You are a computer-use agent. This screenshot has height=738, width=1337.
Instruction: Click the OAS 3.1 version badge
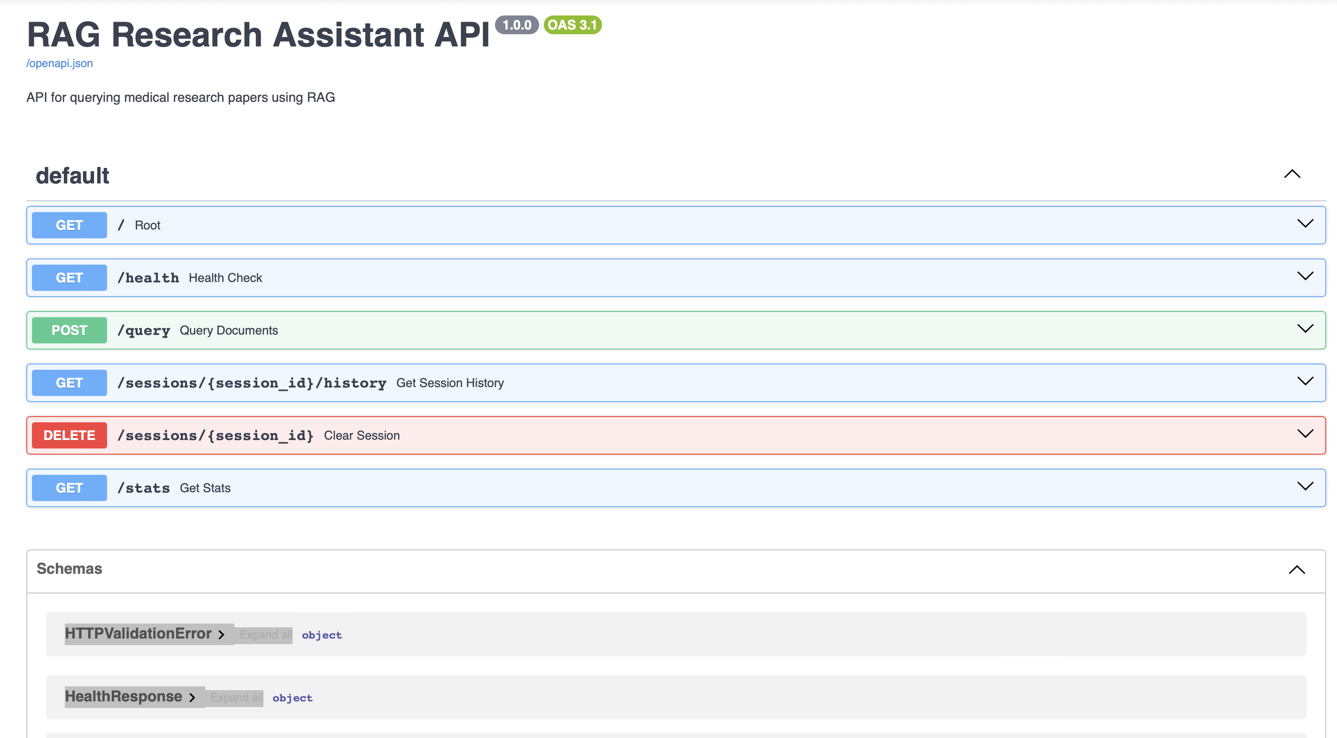click(572, 25)
